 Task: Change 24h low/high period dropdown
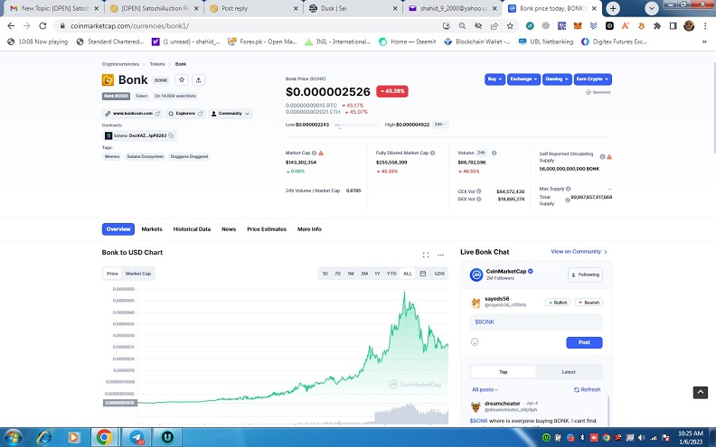tap(440, 125)
